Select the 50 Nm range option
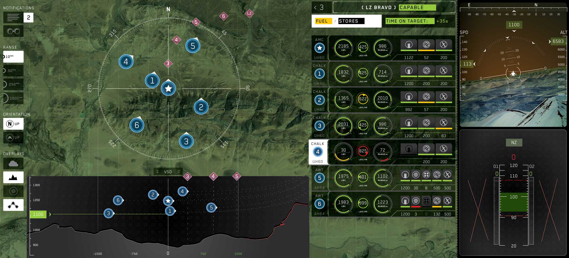Screen dimensions: 569x258 [13, 71]
